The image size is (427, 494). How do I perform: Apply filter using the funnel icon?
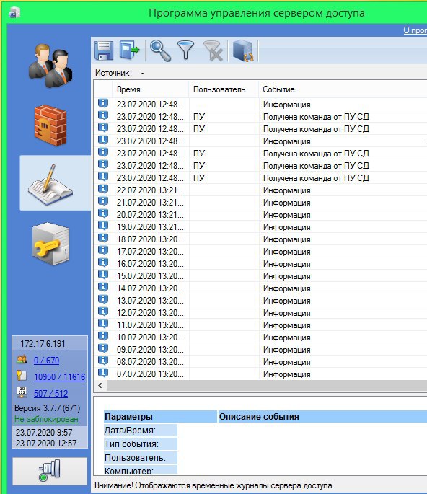(x=185, y=50)
